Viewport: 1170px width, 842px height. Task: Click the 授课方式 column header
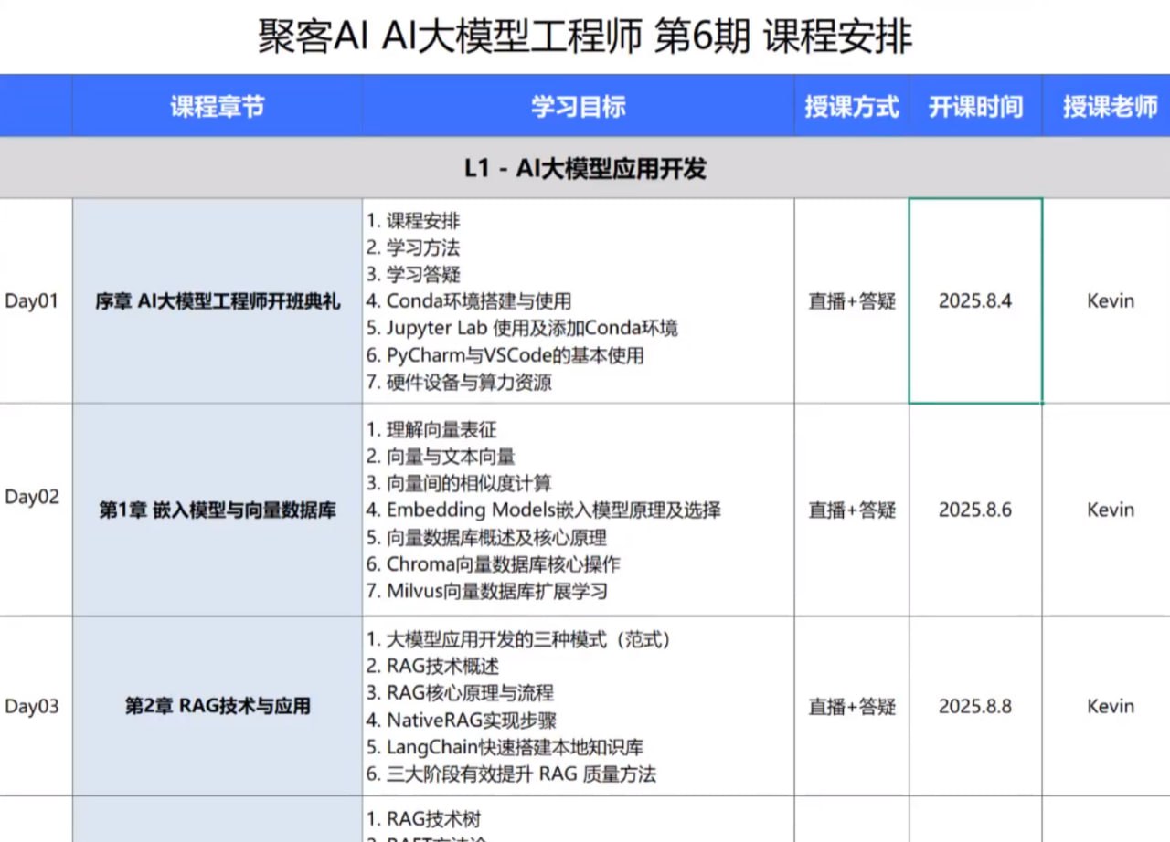[851, 106]
